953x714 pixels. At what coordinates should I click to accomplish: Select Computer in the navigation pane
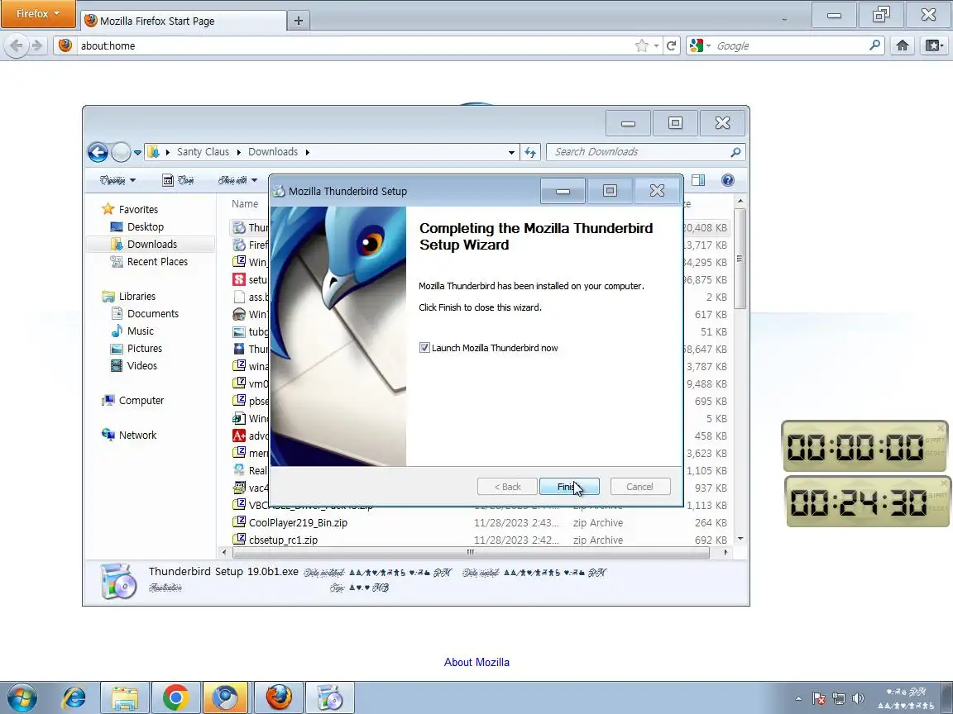click(141, 401)
